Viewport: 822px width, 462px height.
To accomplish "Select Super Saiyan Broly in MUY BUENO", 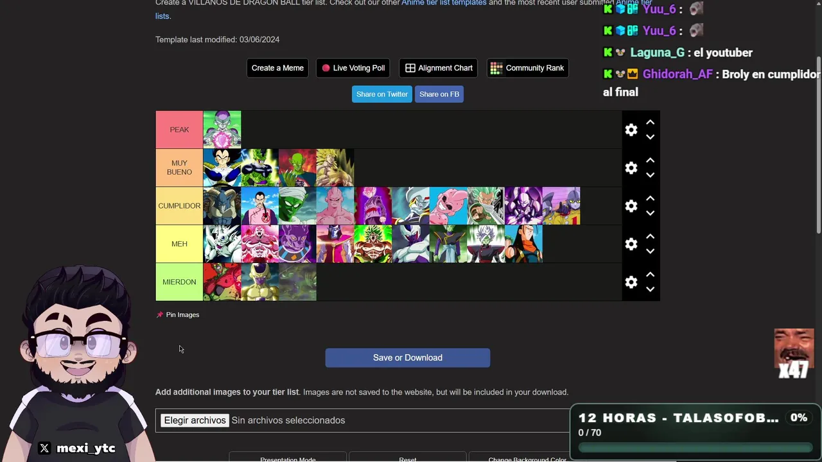I will [335, 167].
